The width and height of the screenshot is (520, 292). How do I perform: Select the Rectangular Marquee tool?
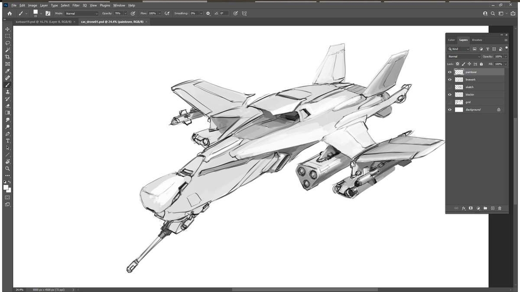[7, 36]
